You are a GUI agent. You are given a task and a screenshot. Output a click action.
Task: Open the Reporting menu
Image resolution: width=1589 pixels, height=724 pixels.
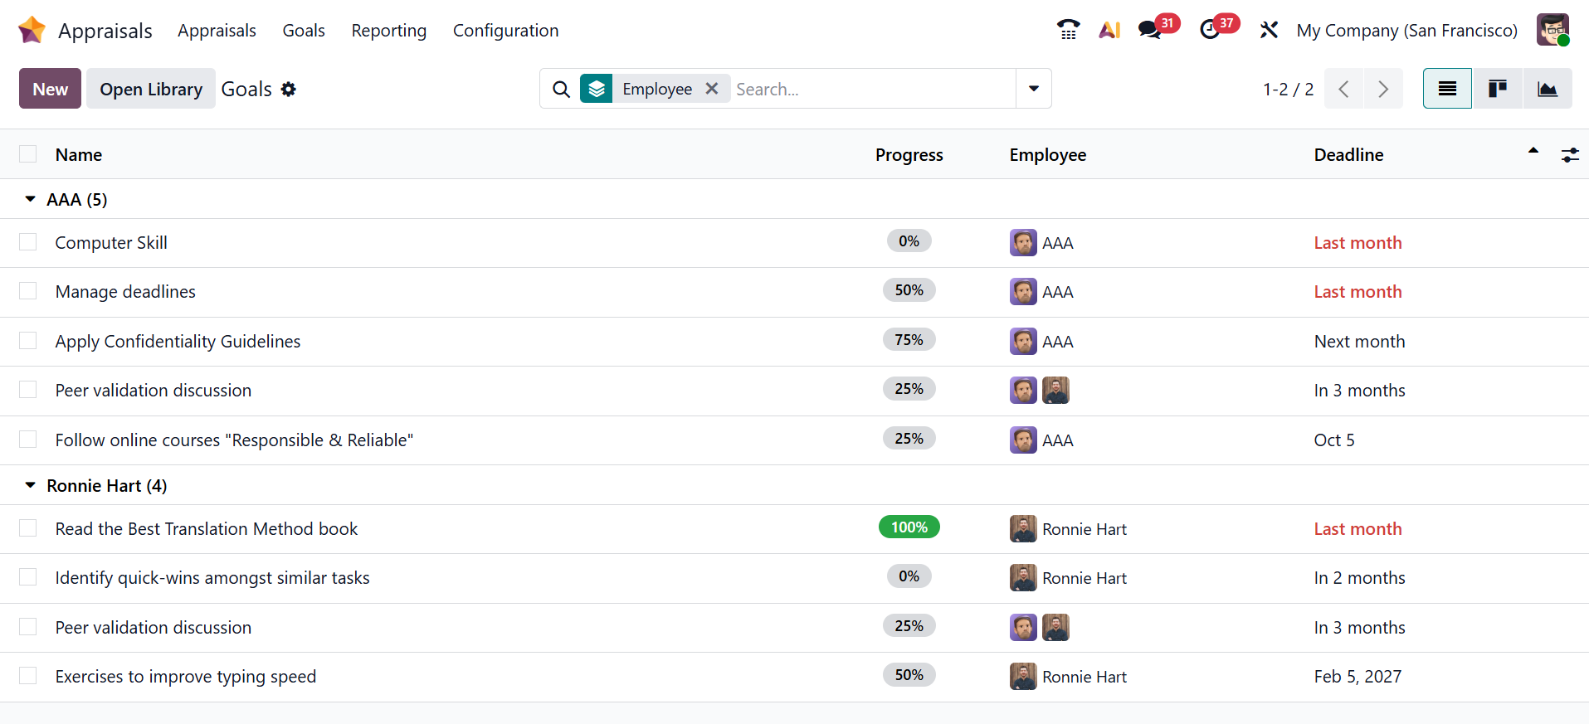point(388,31)
